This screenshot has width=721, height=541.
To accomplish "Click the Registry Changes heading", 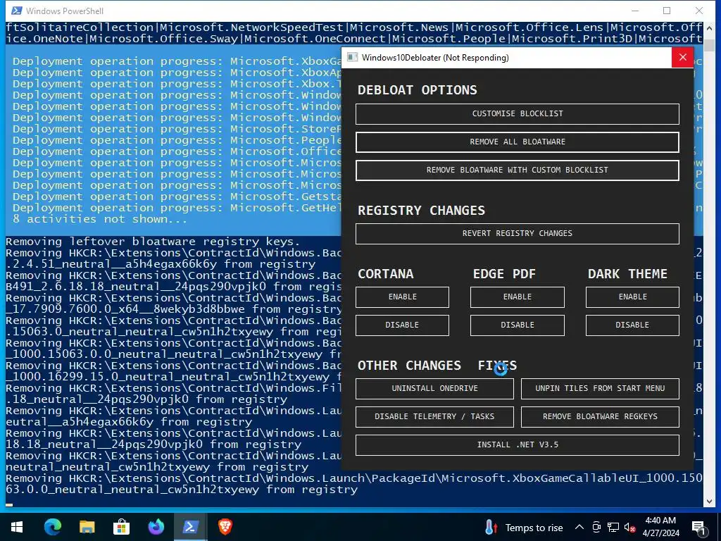I will pos(421,211).
